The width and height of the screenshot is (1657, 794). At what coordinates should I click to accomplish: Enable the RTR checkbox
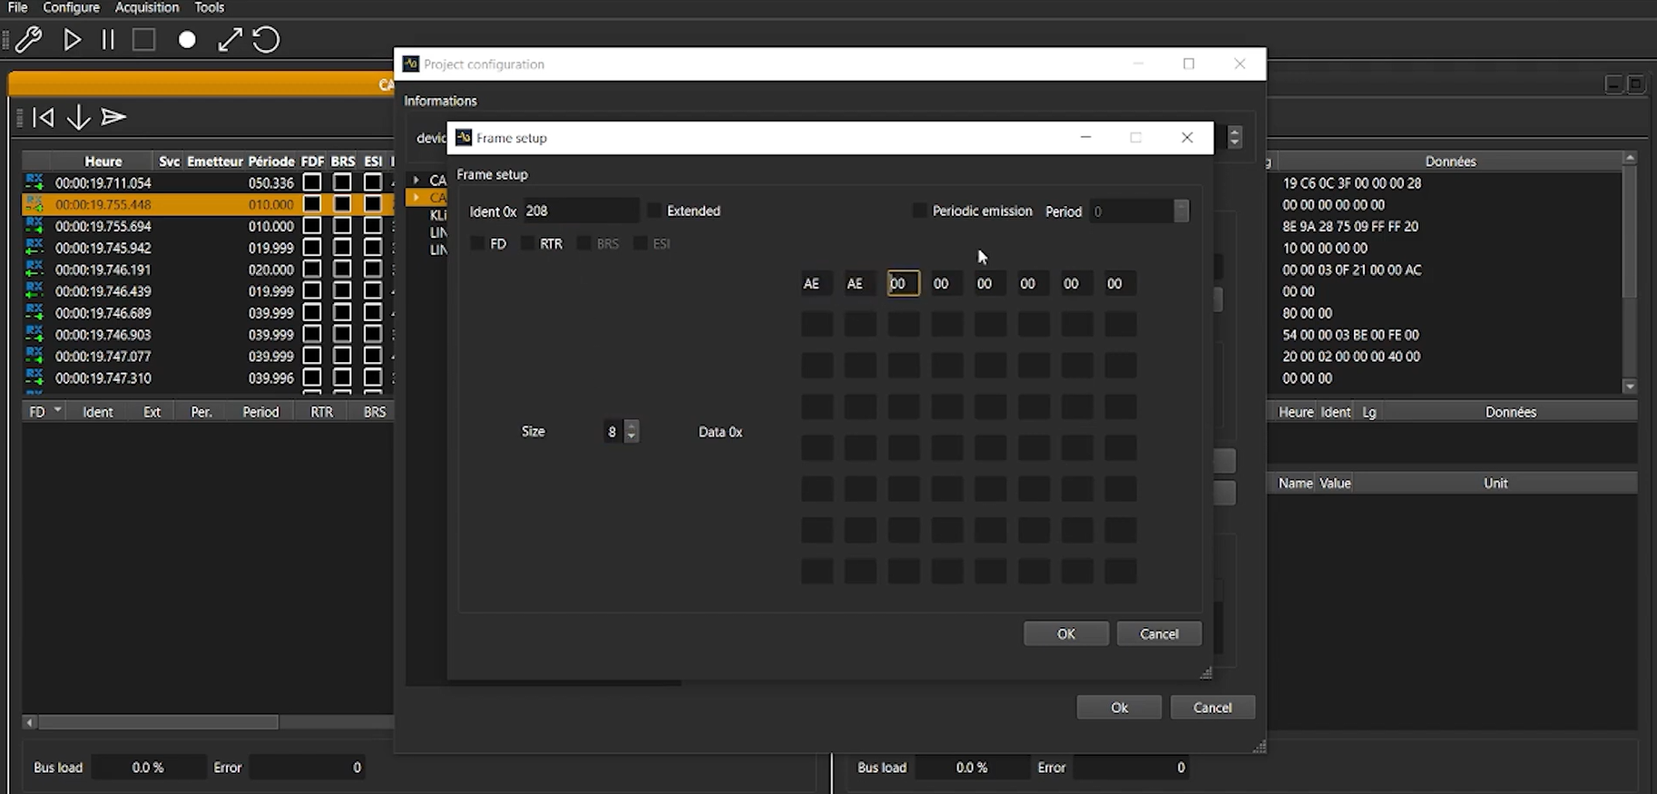[x=528, y=244]
